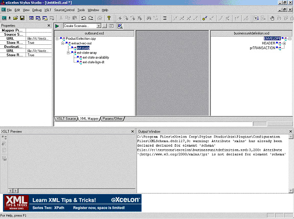
Task: Expand the HEADER node in target tree
Action: click(x=284, y=43)
